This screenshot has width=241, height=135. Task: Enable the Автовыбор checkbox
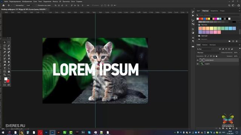[x=14, y=5]
